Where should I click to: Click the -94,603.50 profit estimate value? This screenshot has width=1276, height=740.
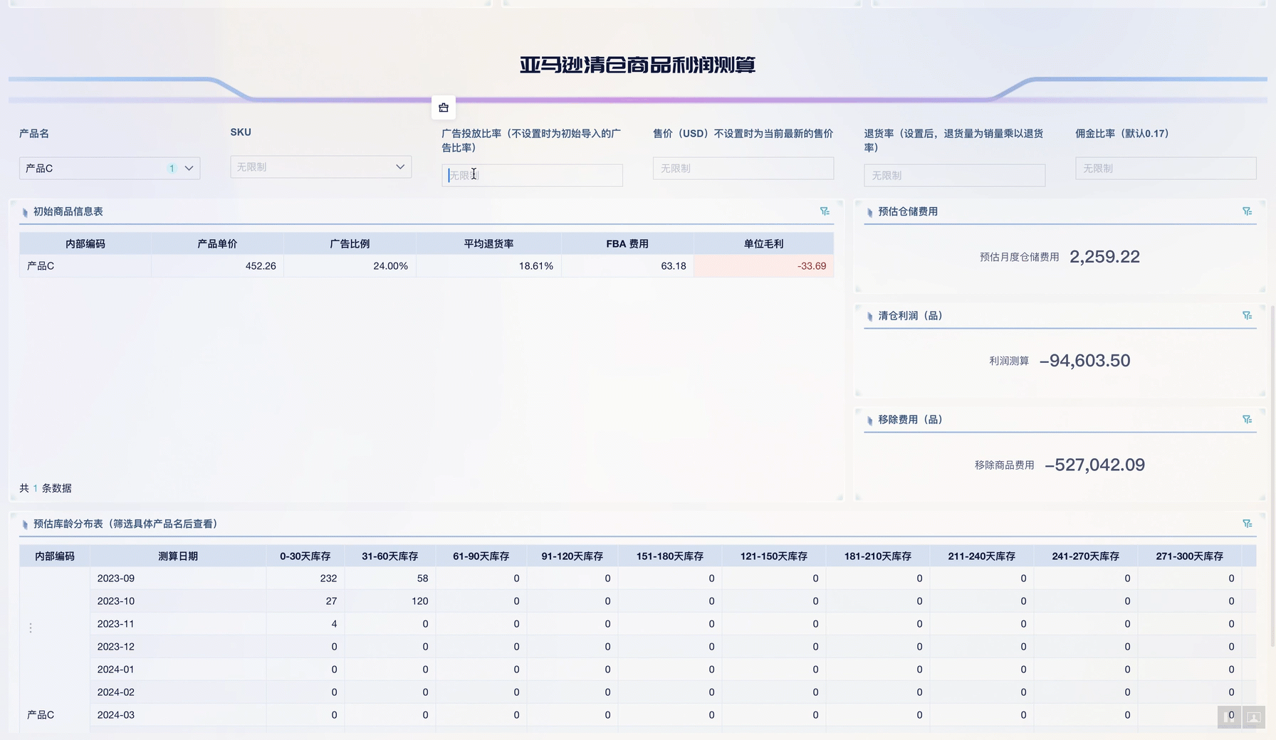(1084, 361)
